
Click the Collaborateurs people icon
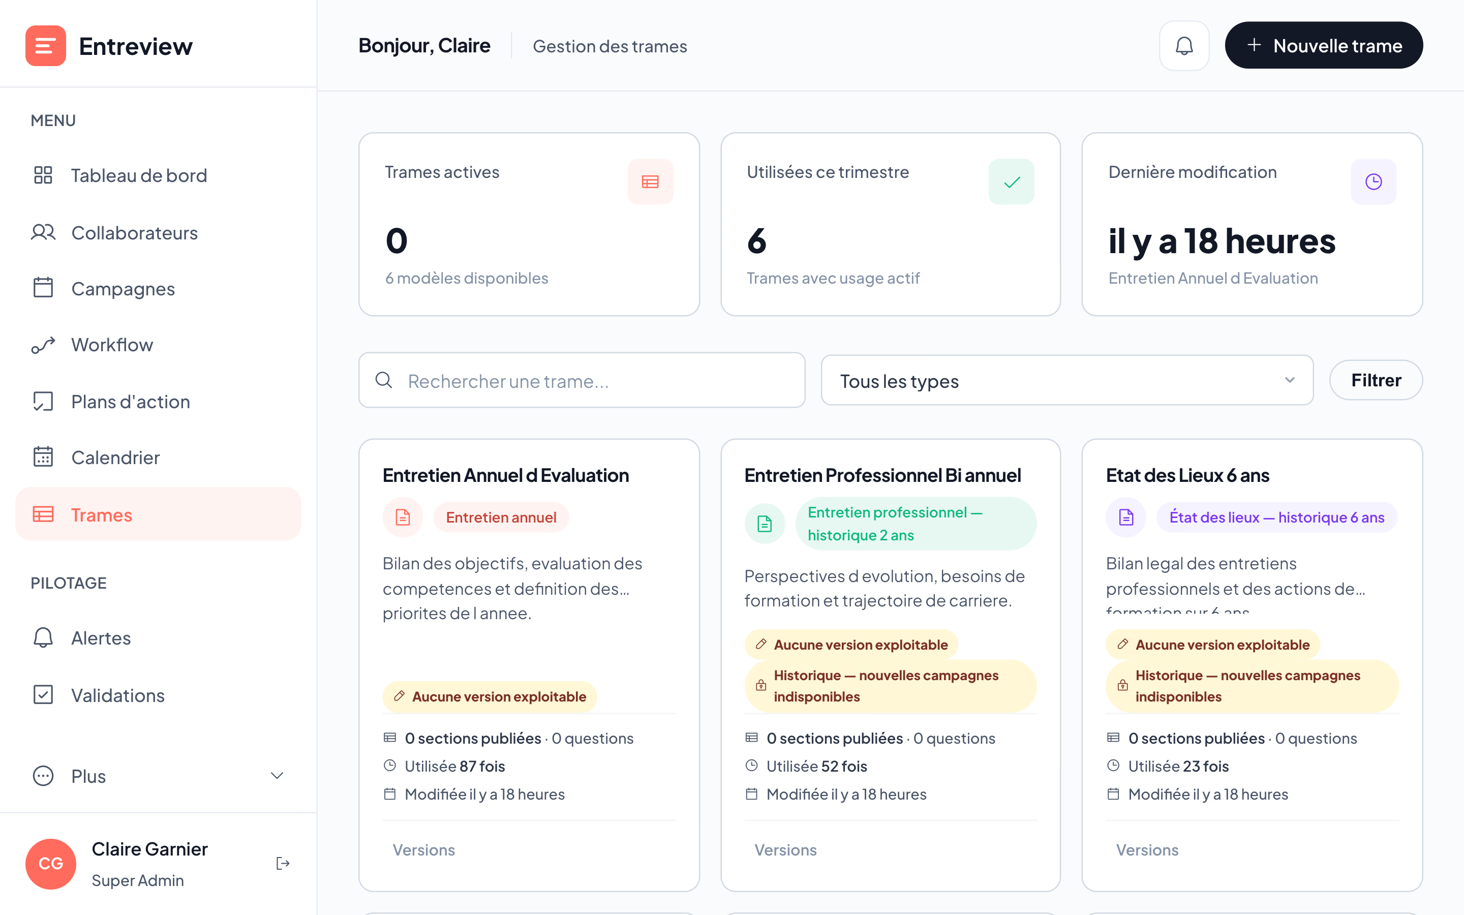[x=43, y=232]
